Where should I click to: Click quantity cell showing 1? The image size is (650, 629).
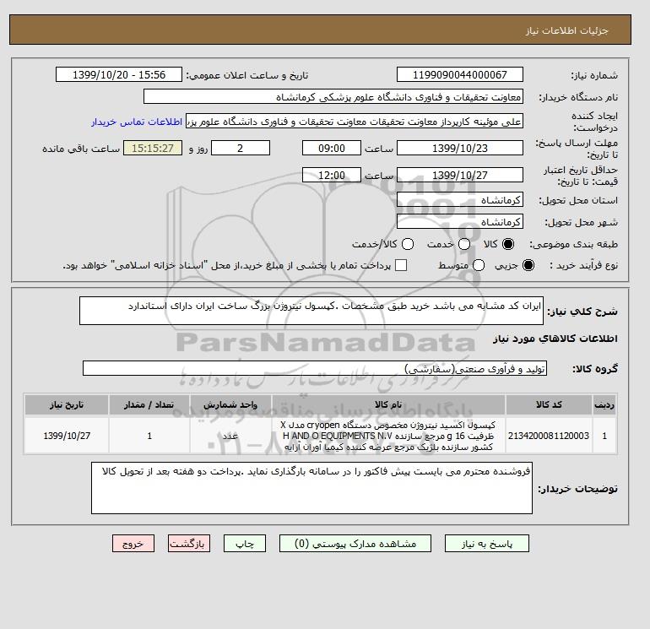(x=149, y=436)
